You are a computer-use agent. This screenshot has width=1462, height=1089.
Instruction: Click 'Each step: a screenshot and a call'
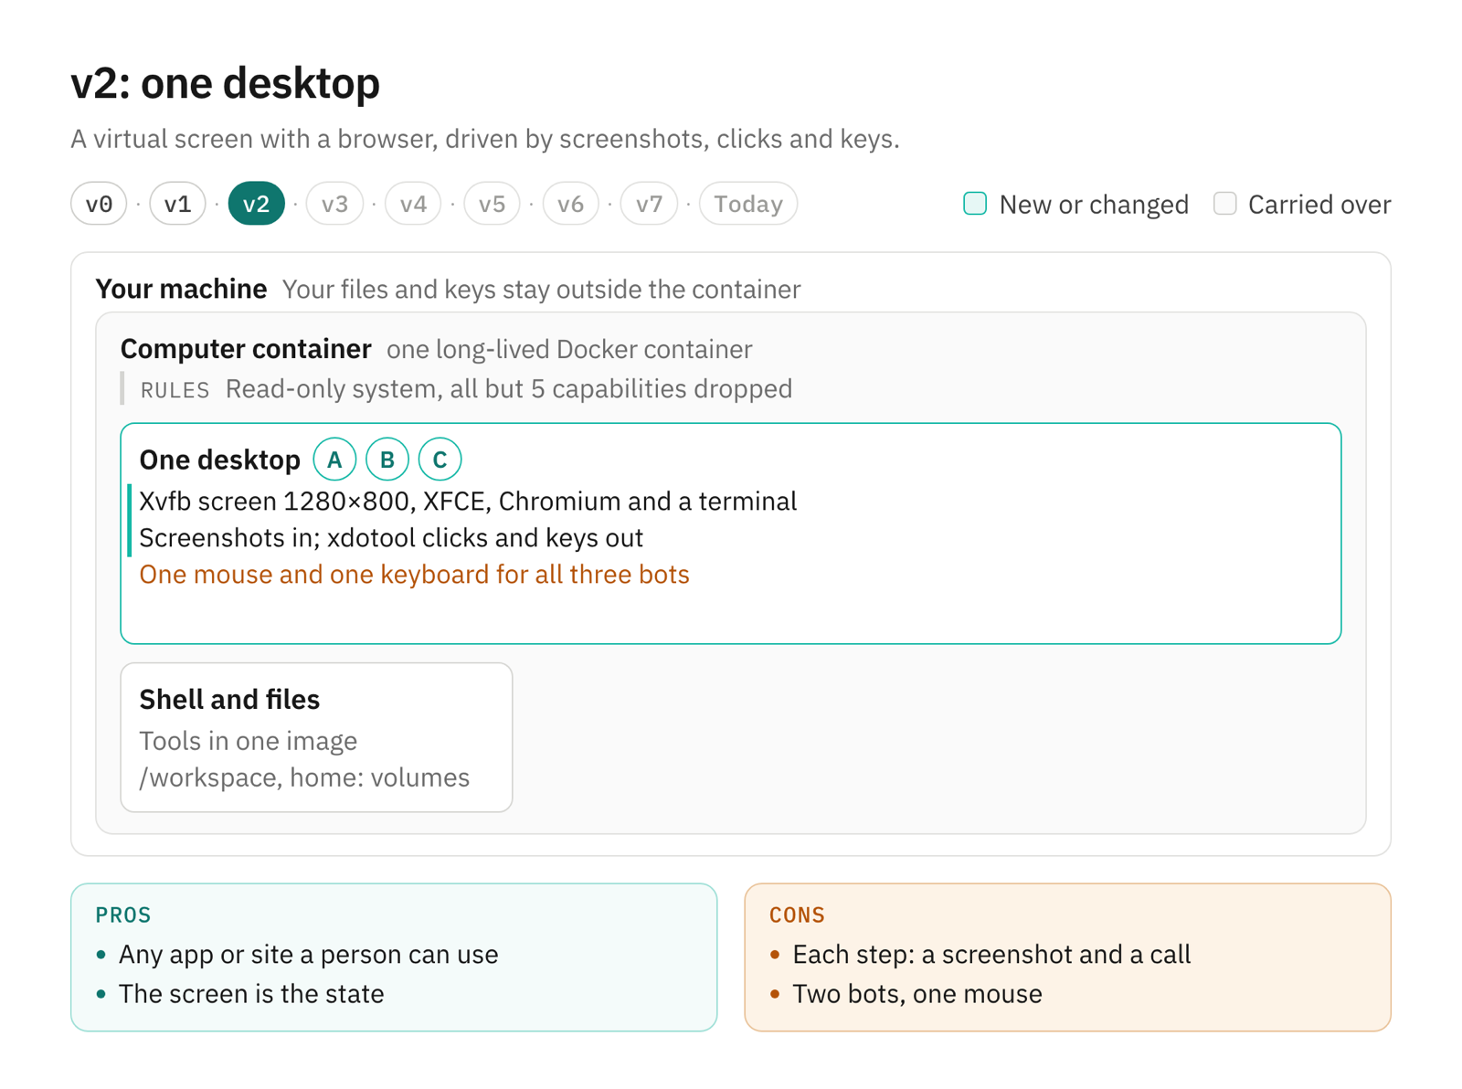click(x=991, y=955)
